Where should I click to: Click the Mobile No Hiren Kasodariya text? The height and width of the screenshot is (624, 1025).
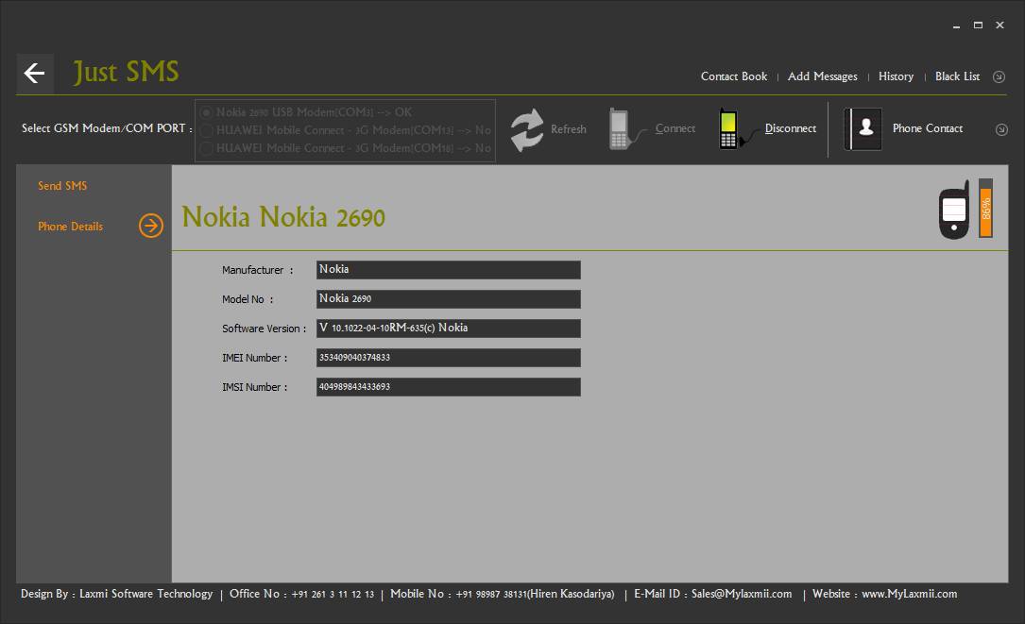(502, 594)
